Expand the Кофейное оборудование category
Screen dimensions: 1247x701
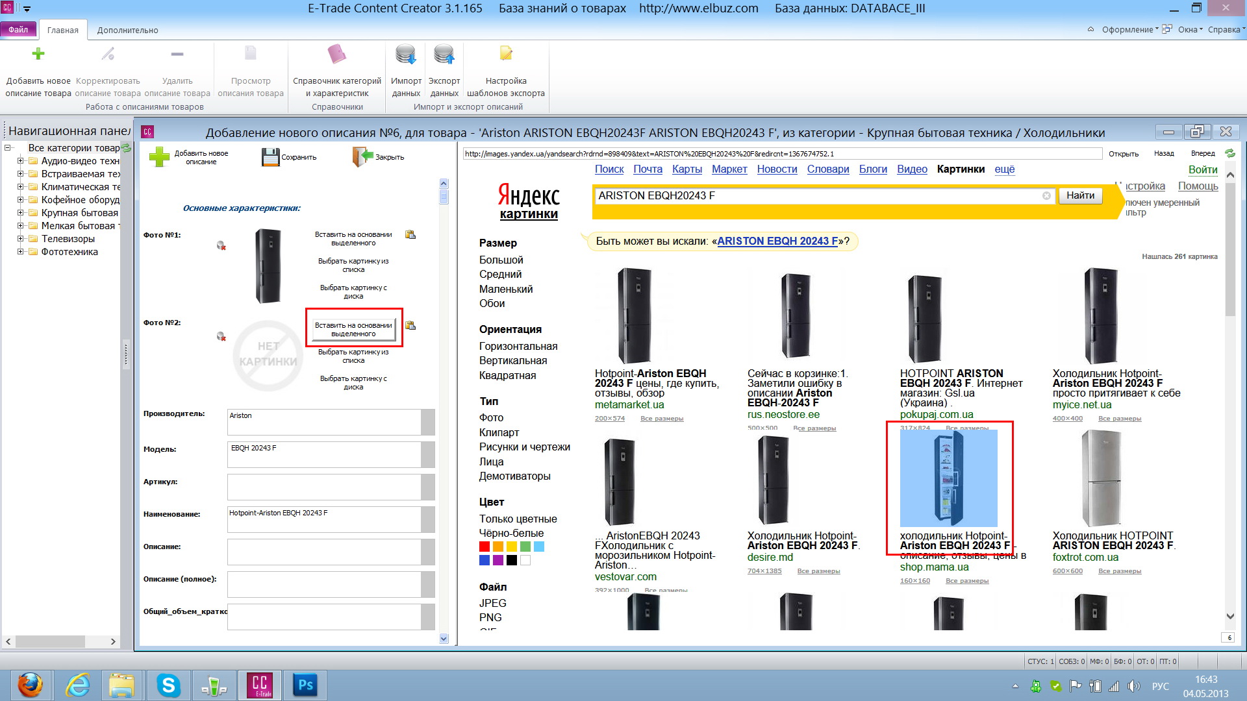(20, 200)
